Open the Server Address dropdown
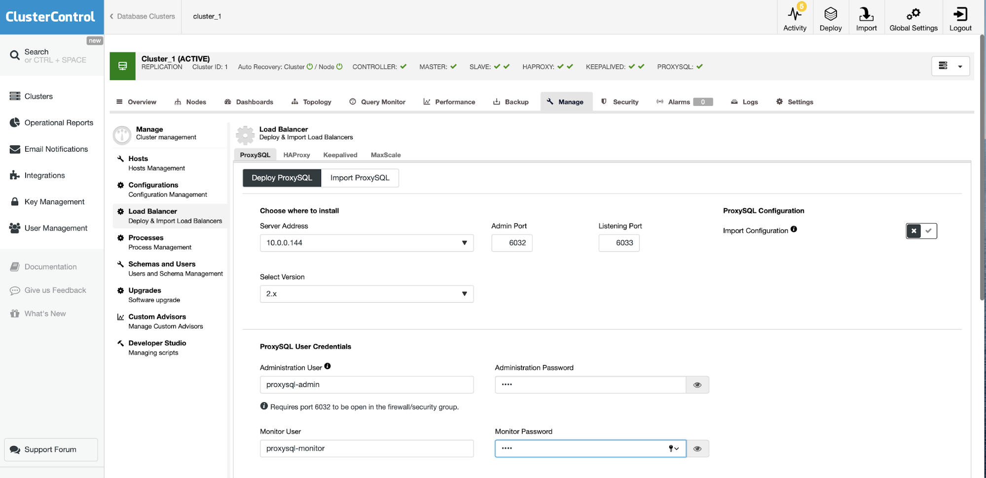This screenshot has height=478, width=986. click(x=366, y=243)
